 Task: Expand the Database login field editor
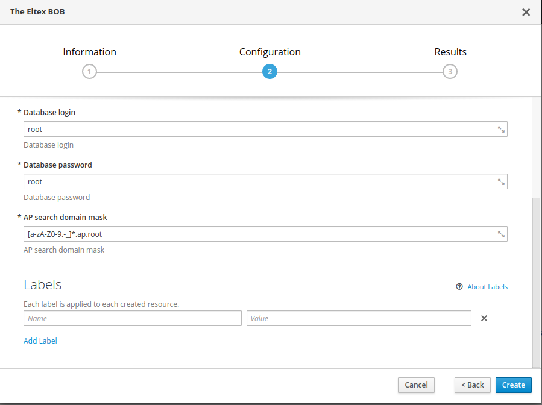tap(500, 129)
